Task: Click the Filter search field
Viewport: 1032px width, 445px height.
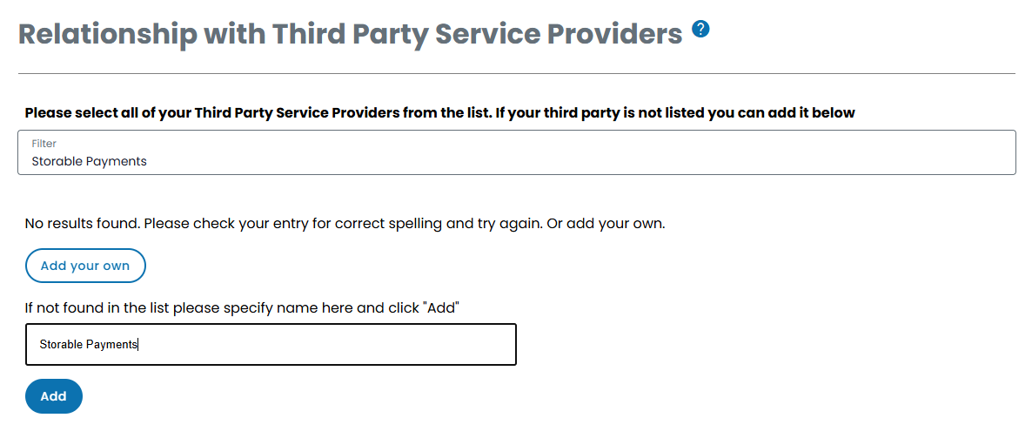Action: click(516, 153)
